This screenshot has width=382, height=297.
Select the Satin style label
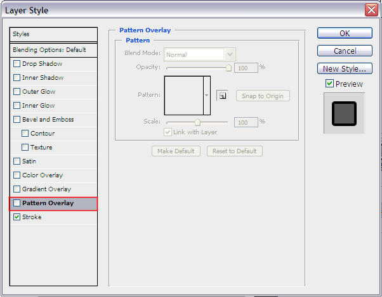click(x=29, y=161)
